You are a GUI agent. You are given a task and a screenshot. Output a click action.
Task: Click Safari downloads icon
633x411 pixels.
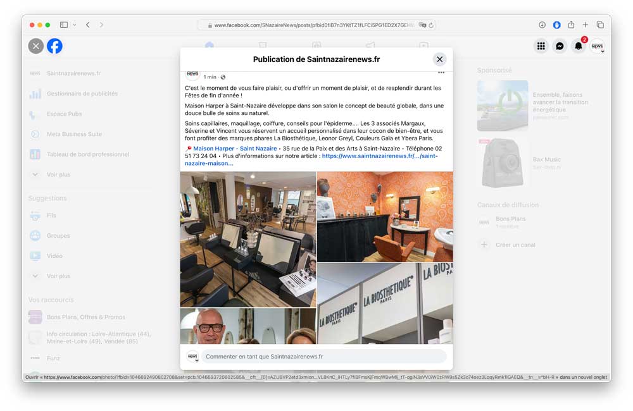click(542, 25)
